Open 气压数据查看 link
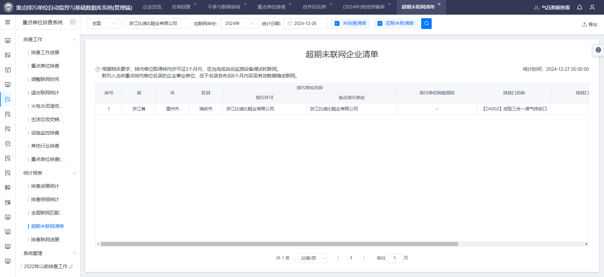Image resolution: width=604 pixels, height=277 pixels. (x=552, y=7)
